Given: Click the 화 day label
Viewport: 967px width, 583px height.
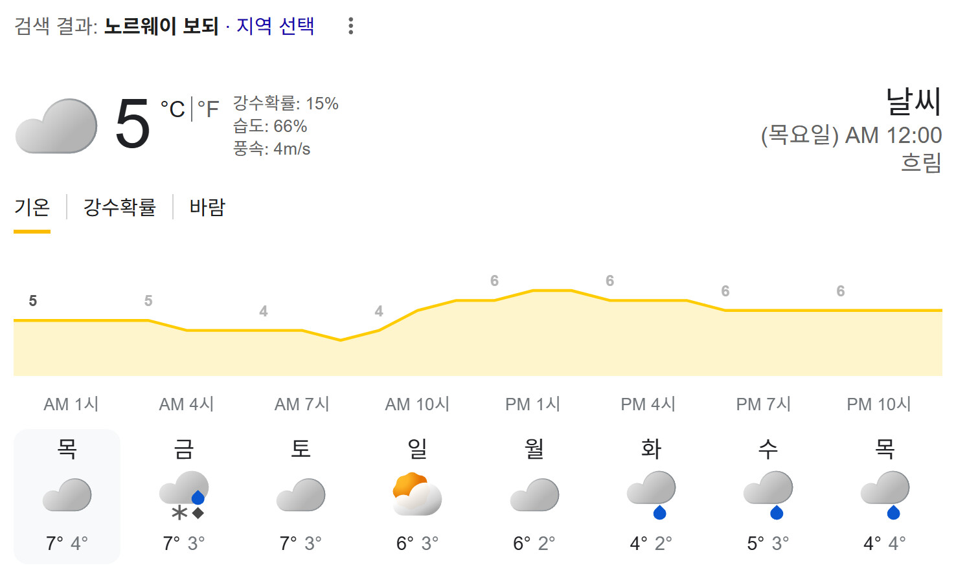Looking at the screenshot, I should point(651,448).
